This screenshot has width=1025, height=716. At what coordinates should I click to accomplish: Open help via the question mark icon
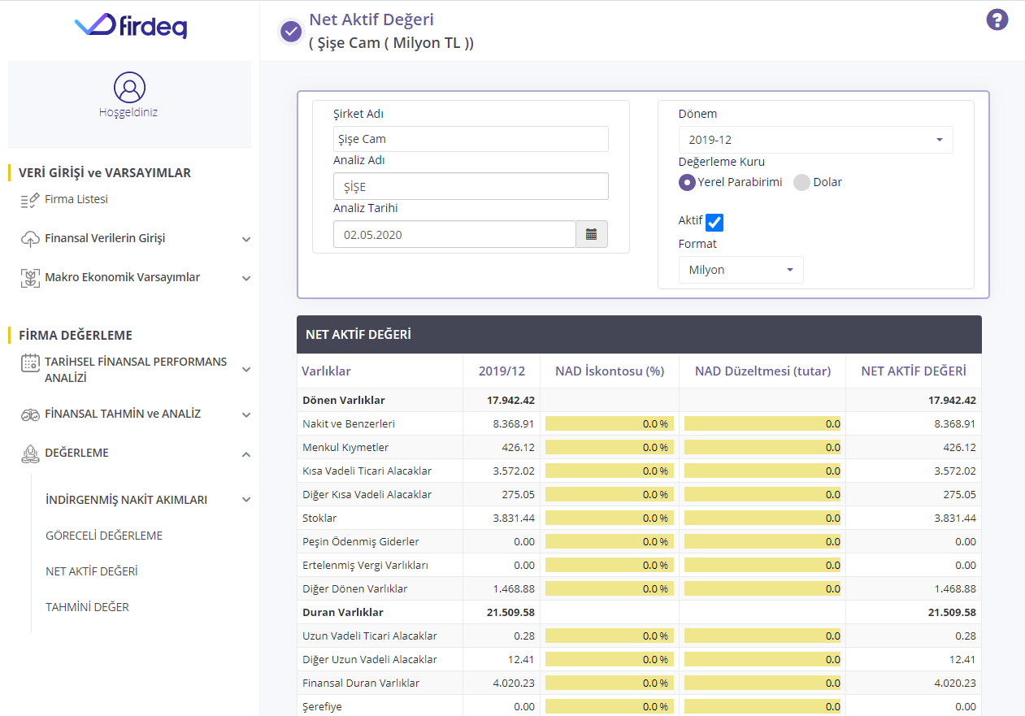[x=997, y=20]
